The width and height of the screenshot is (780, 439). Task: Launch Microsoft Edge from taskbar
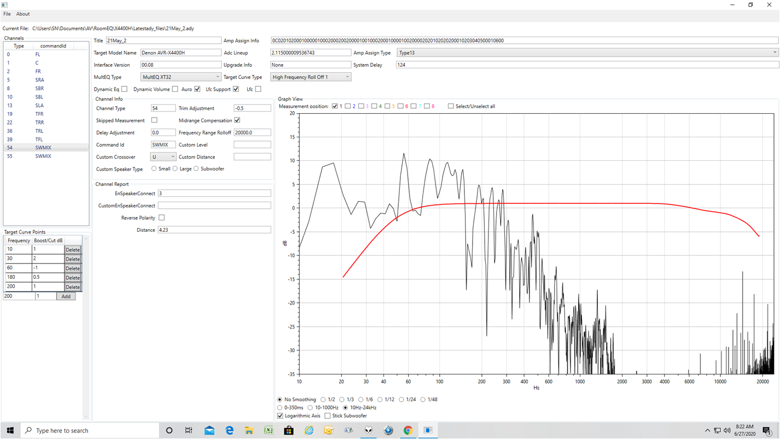pyautogui.click(x=229, y=430)
